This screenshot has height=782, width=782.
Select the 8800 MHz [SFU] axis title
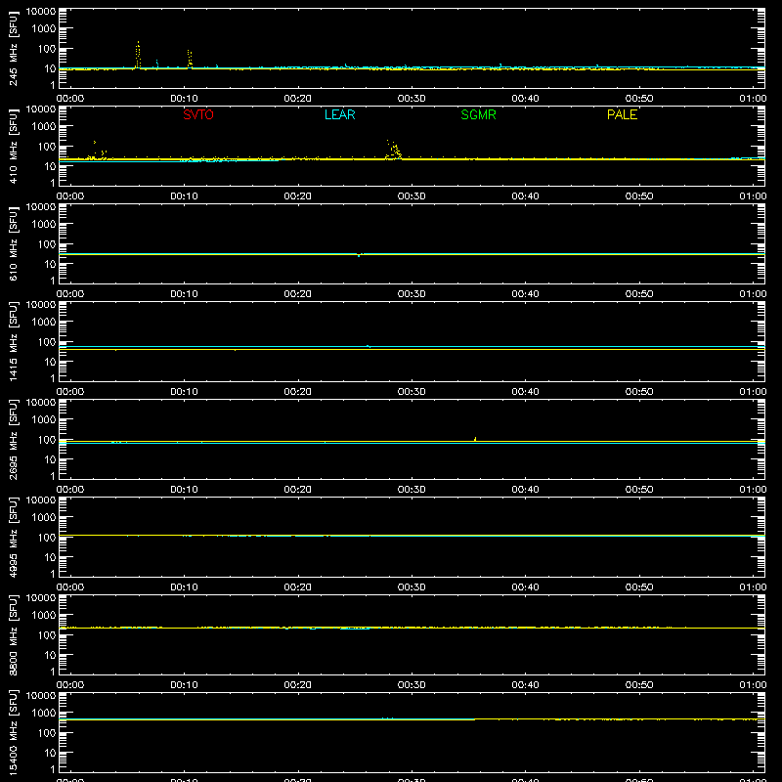pos(14,634)
